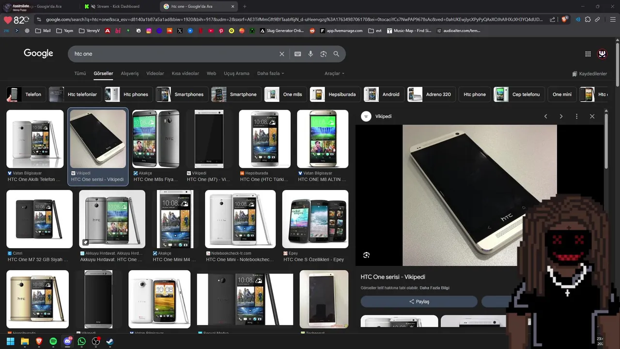The image size is (620, 349).
Task: Switch to the 'Tümü' results tab
Action: 80,74
